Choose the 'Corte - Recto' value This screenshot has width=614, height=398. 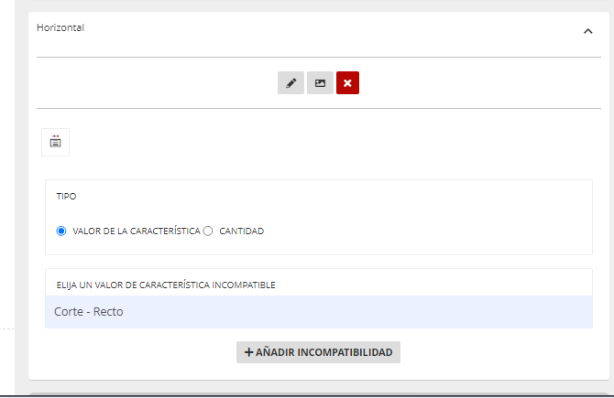[88, 311]
